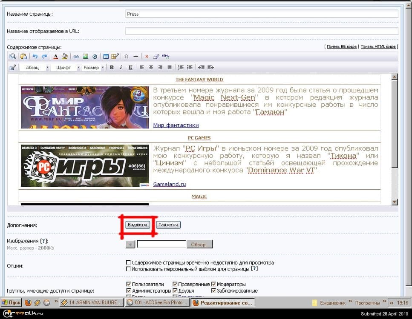Select the Insert Link chain icon
This screenshot has height=319, width=412.
point(76,57)
